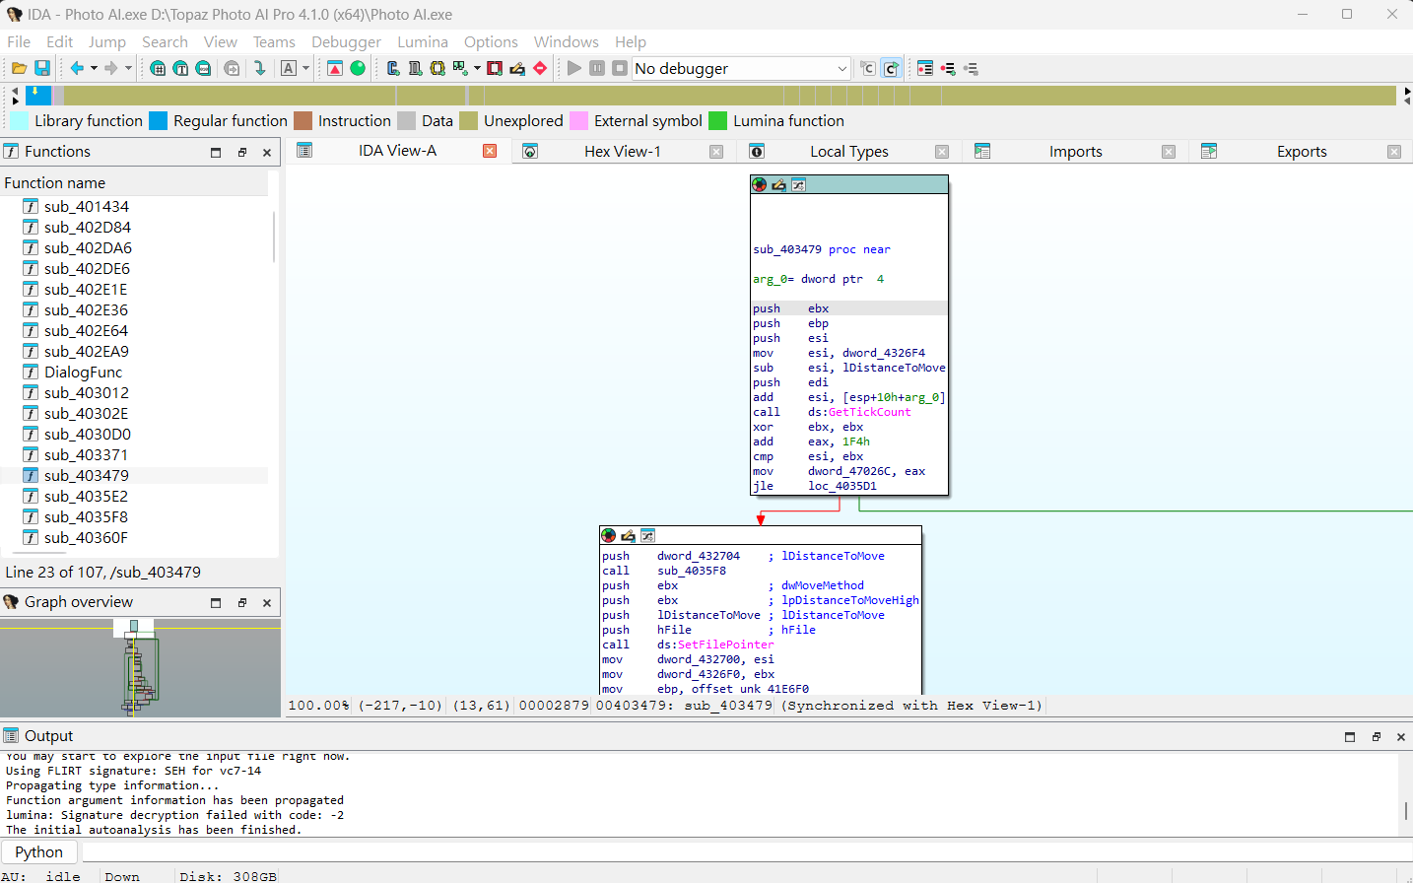Select sub_4035E2 in the Functions list

(86, 496)
